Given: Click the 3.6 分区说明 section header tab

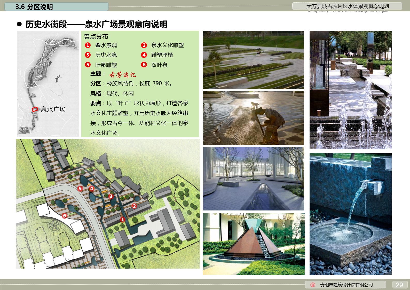Looking at the screenshot, I should point(57,7).
